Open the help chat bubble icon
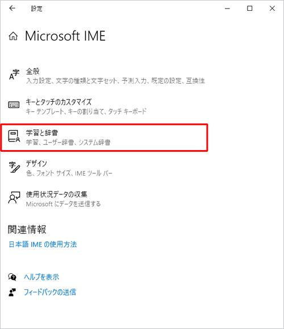This screenshot has height=329, width=284. [x=12, y=277]
